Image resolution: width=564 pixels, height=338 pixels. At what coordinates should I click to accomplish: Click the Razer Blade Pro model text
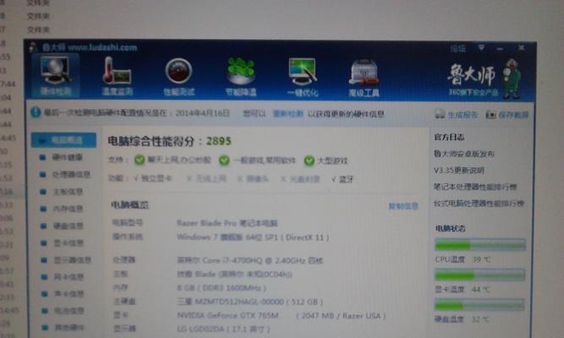pyautogui.click(x=227, y=223)
